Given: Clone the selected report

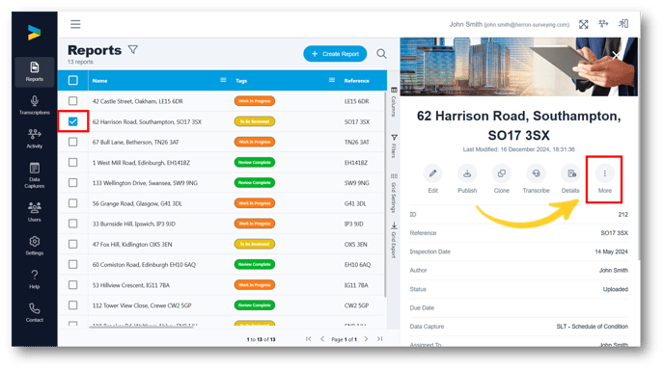Looking at the screenshot, I should tap(502, 173).
